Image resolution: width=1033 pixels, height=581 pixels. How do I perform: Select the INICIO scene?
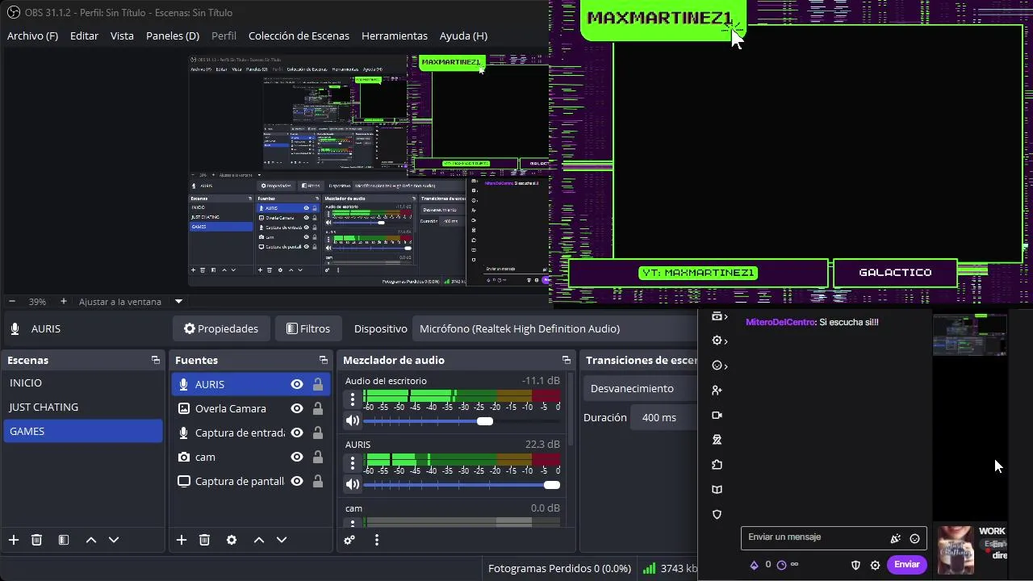82,382
